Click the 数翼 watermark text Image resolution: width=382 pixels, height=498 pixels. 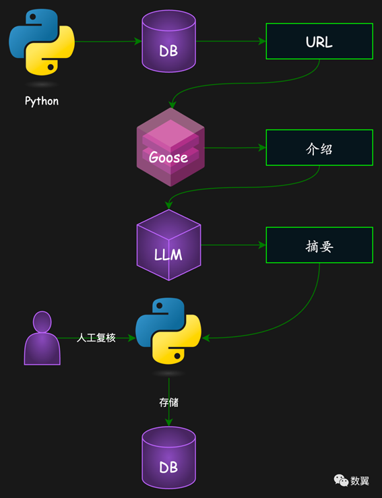pos(360,481)
